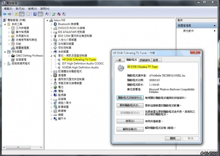Collapse the 音效，視訊及遊戲控制器 category
Viewport: 220px width, 156px height.
(x=52, y=56)
